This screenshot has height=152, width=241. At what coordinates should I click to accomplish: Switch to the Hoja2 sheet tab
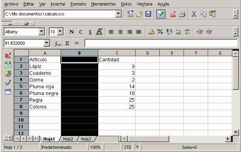[x=68, y=139]
